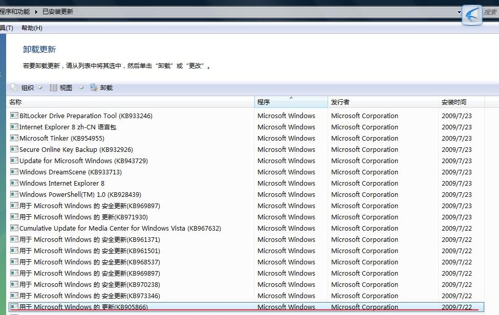Select 安全更新(KB970238) entry
The image size is (499, 315).
90,284
